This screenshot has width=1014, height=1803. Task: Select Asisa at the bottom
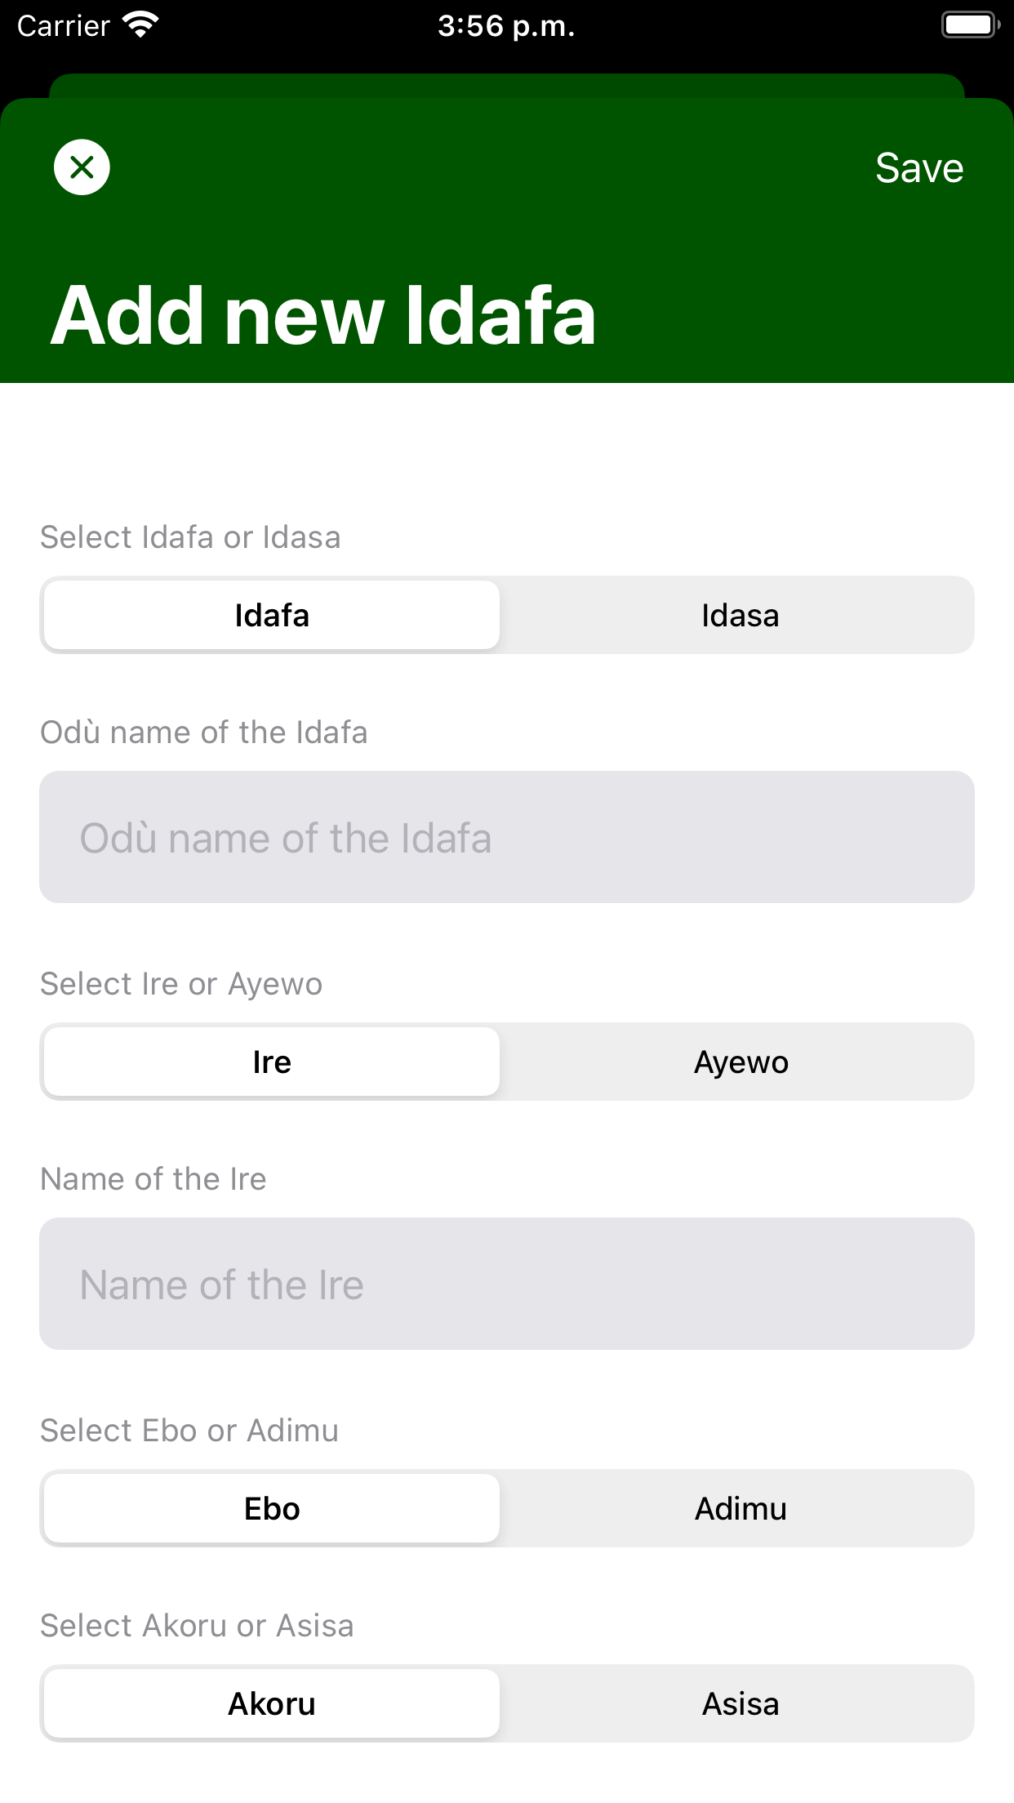click(x=740, y=1703)
